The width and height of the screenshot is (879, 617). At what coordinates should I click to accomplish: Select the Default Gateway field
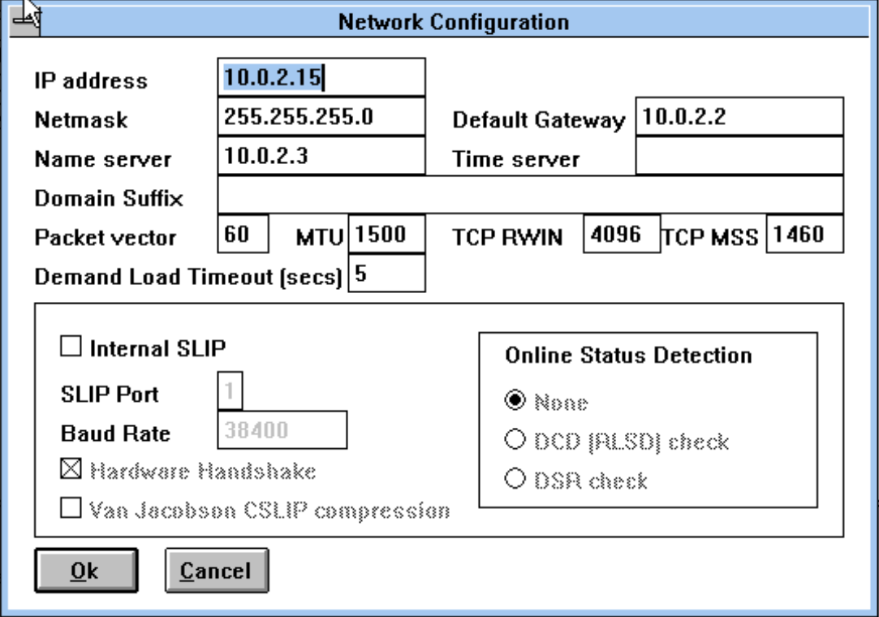[739, 116]
